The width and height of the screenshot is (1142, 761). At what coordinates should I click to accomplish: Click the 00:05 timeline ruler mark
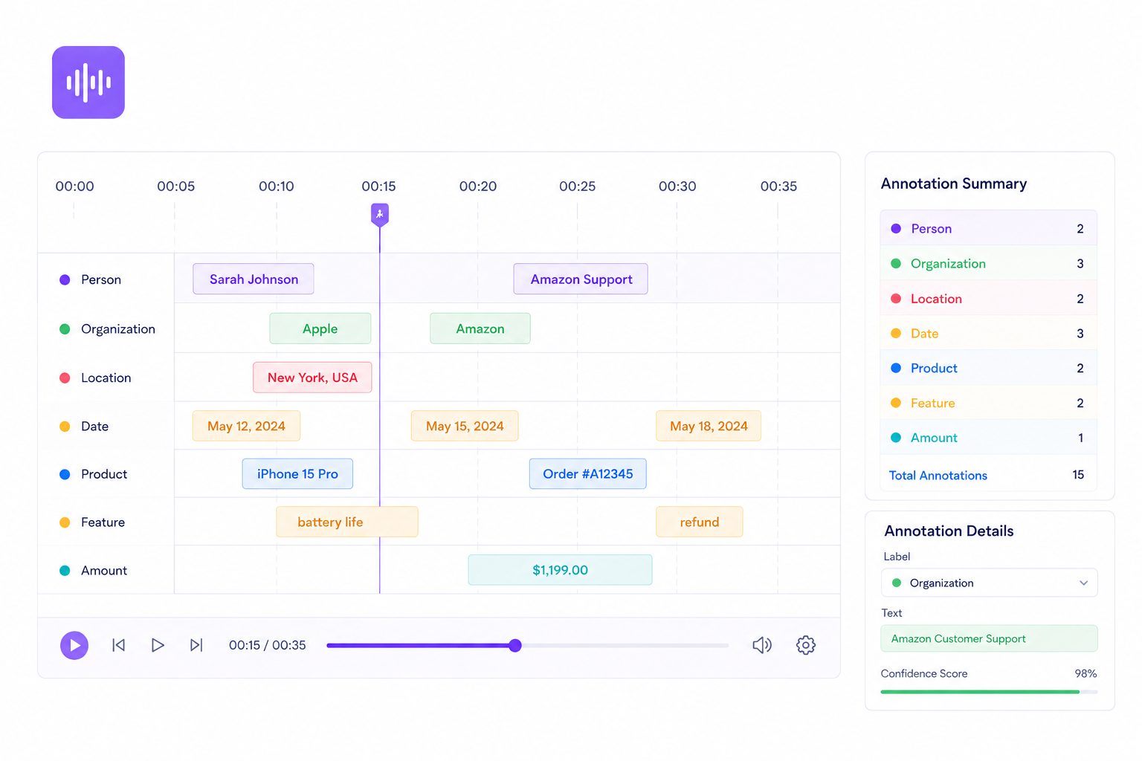point(175,186)
